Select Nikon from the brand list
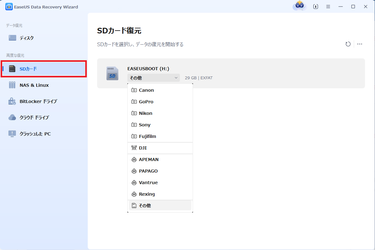375x250 pixels. point(146,113)
